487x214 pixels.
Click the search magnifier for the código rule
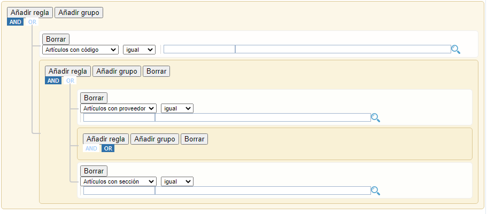(455, 50)
